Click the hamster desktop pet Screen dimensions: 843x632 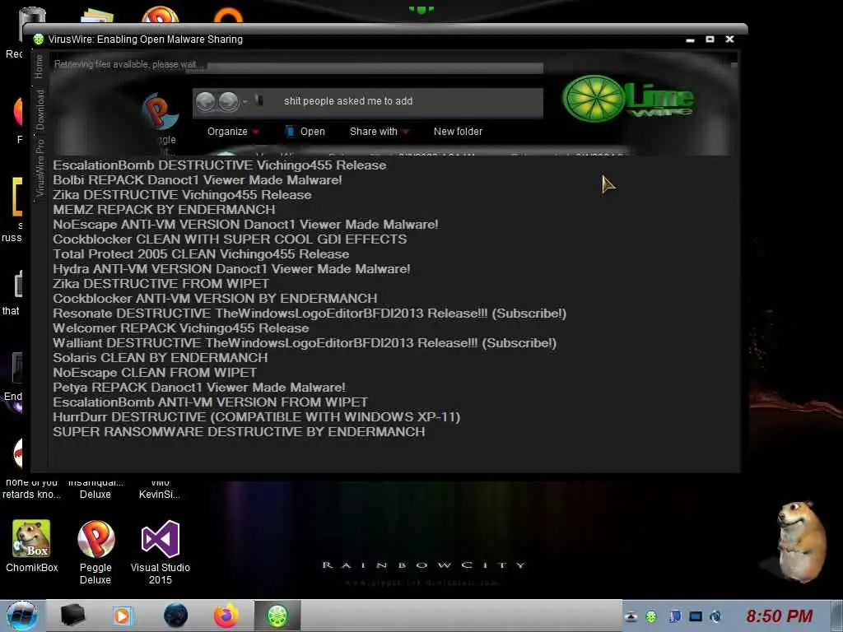800,541
